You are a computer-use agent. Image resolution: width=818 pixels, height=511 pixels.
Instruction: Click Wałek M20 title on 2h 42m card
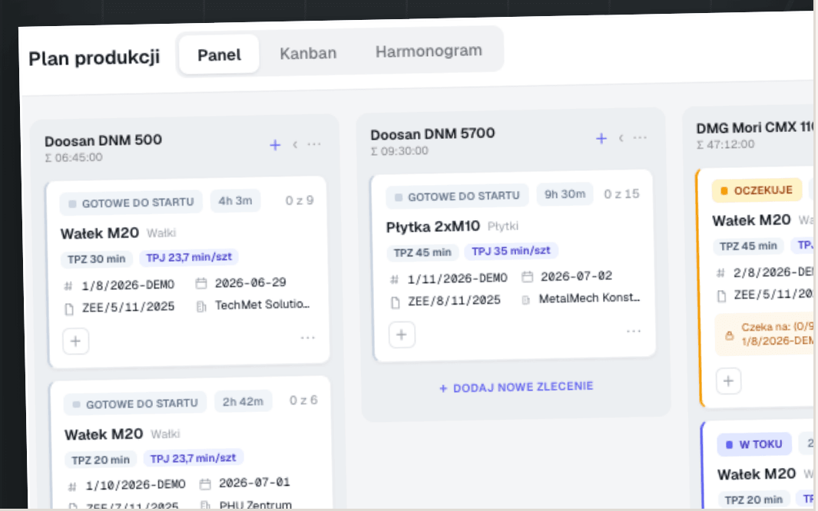click(x=104, y=434)
